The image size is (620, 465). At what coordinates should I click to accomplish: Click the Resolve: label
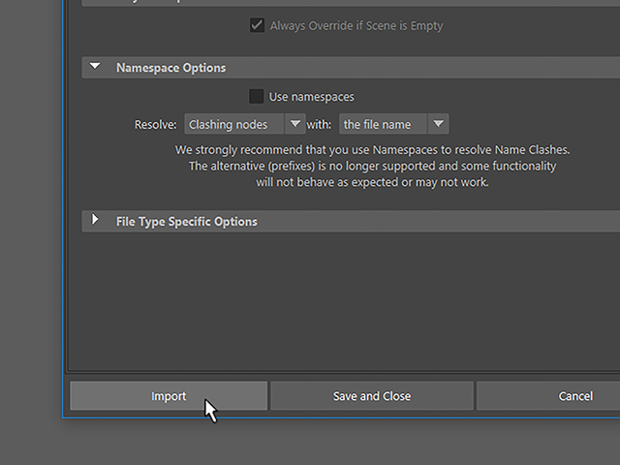(155, 125)
